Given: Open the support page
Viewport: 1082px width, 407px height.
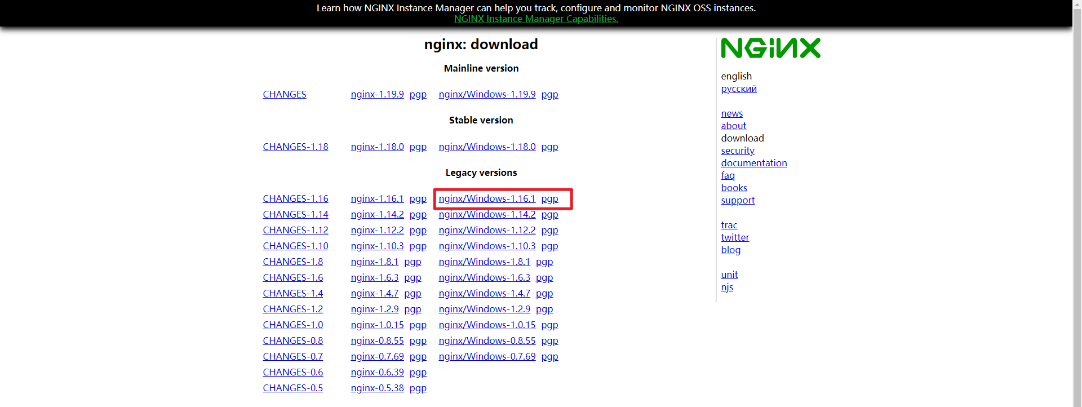Looking at the screenshot, I should pyautogui.click(x=737, y=200).
